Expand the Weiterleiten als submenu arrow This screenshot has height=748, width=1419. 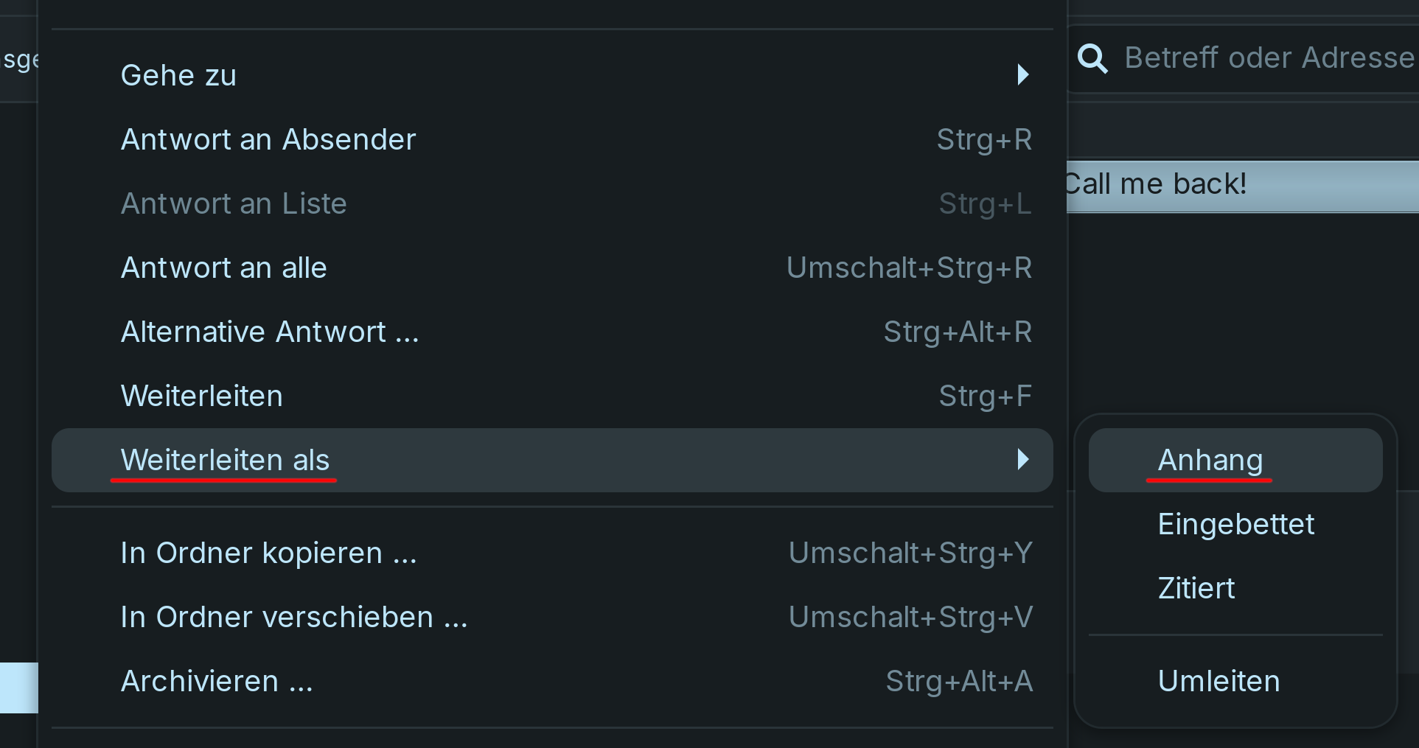(1022, 460)
